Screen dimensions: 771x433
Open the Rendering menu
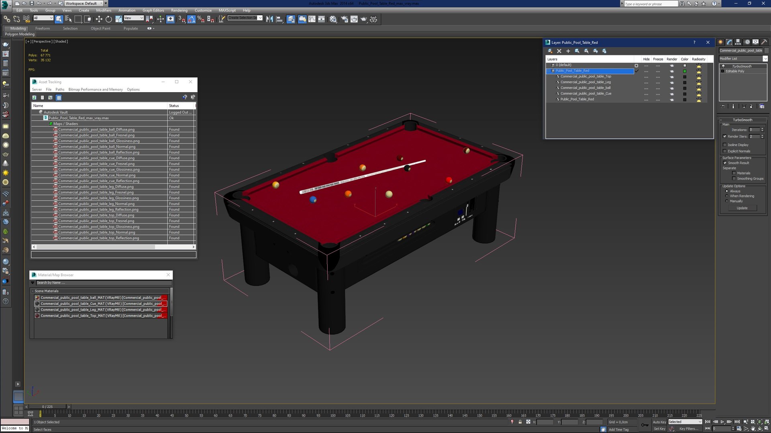(x=179, y=10)
